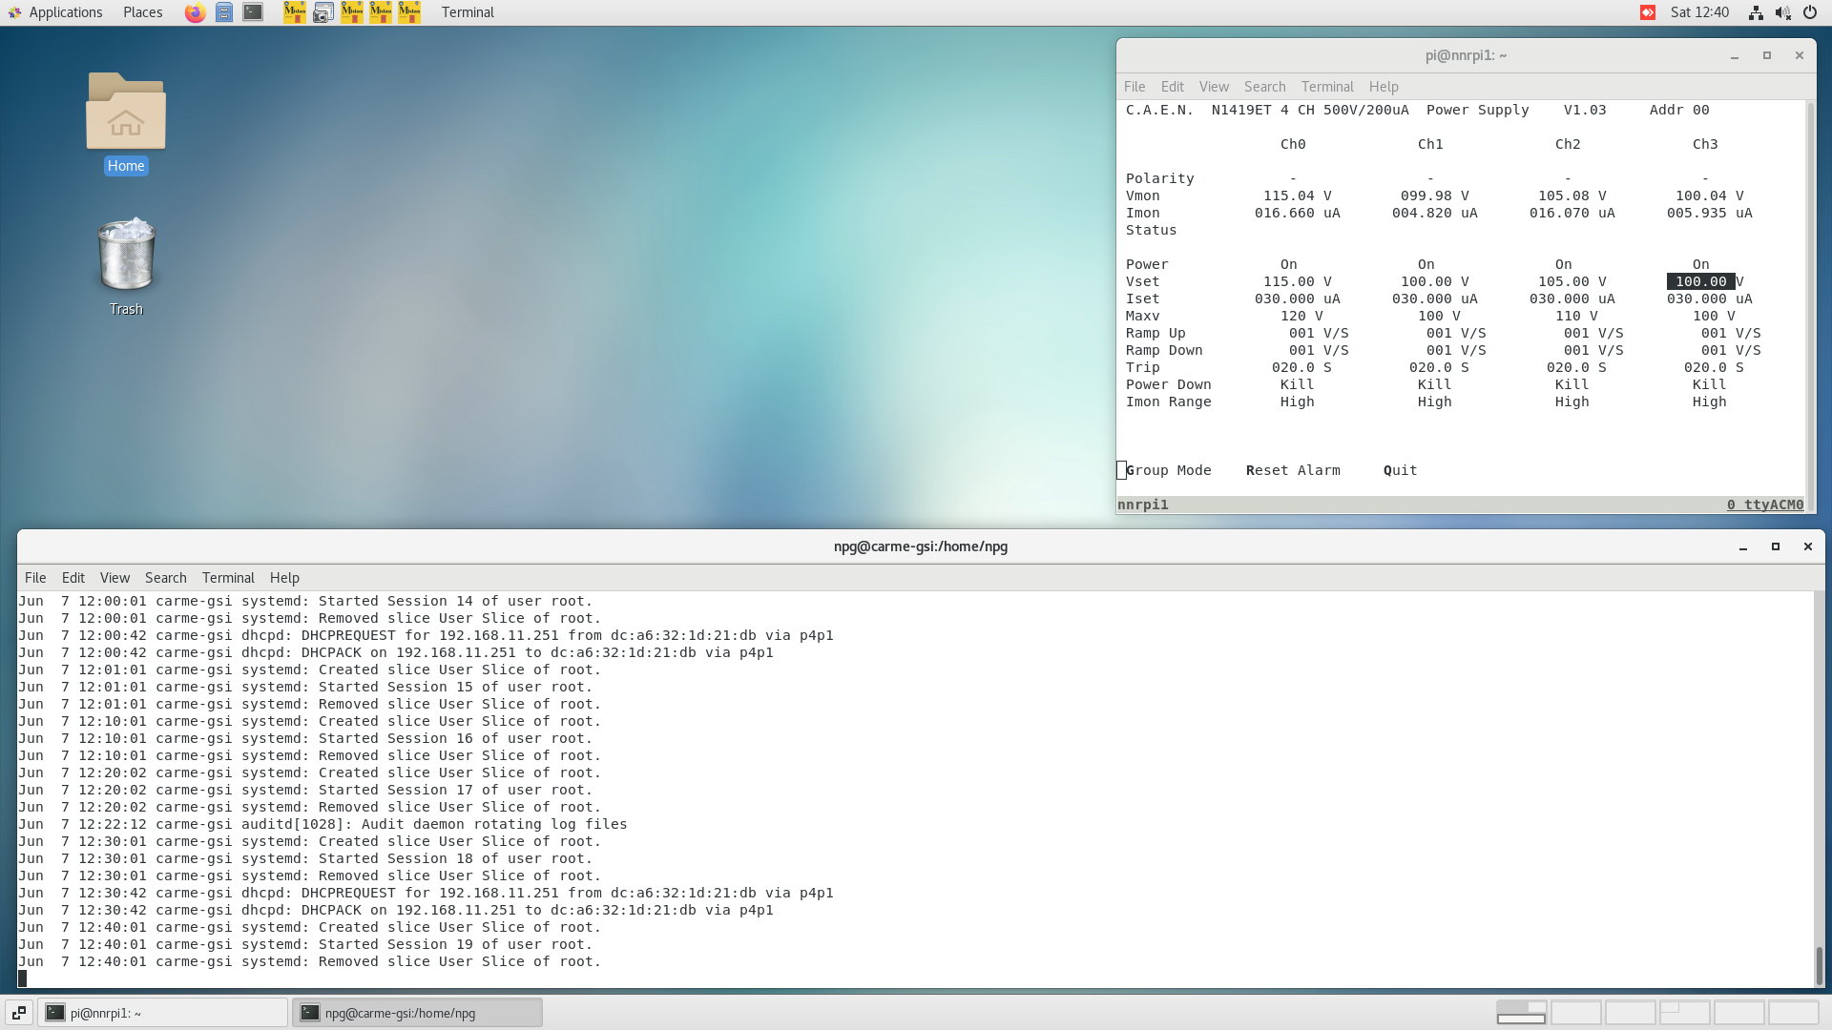Toggle show desktop button in taskbar
1832x1030 pixels.
(x=19, y=1013)
